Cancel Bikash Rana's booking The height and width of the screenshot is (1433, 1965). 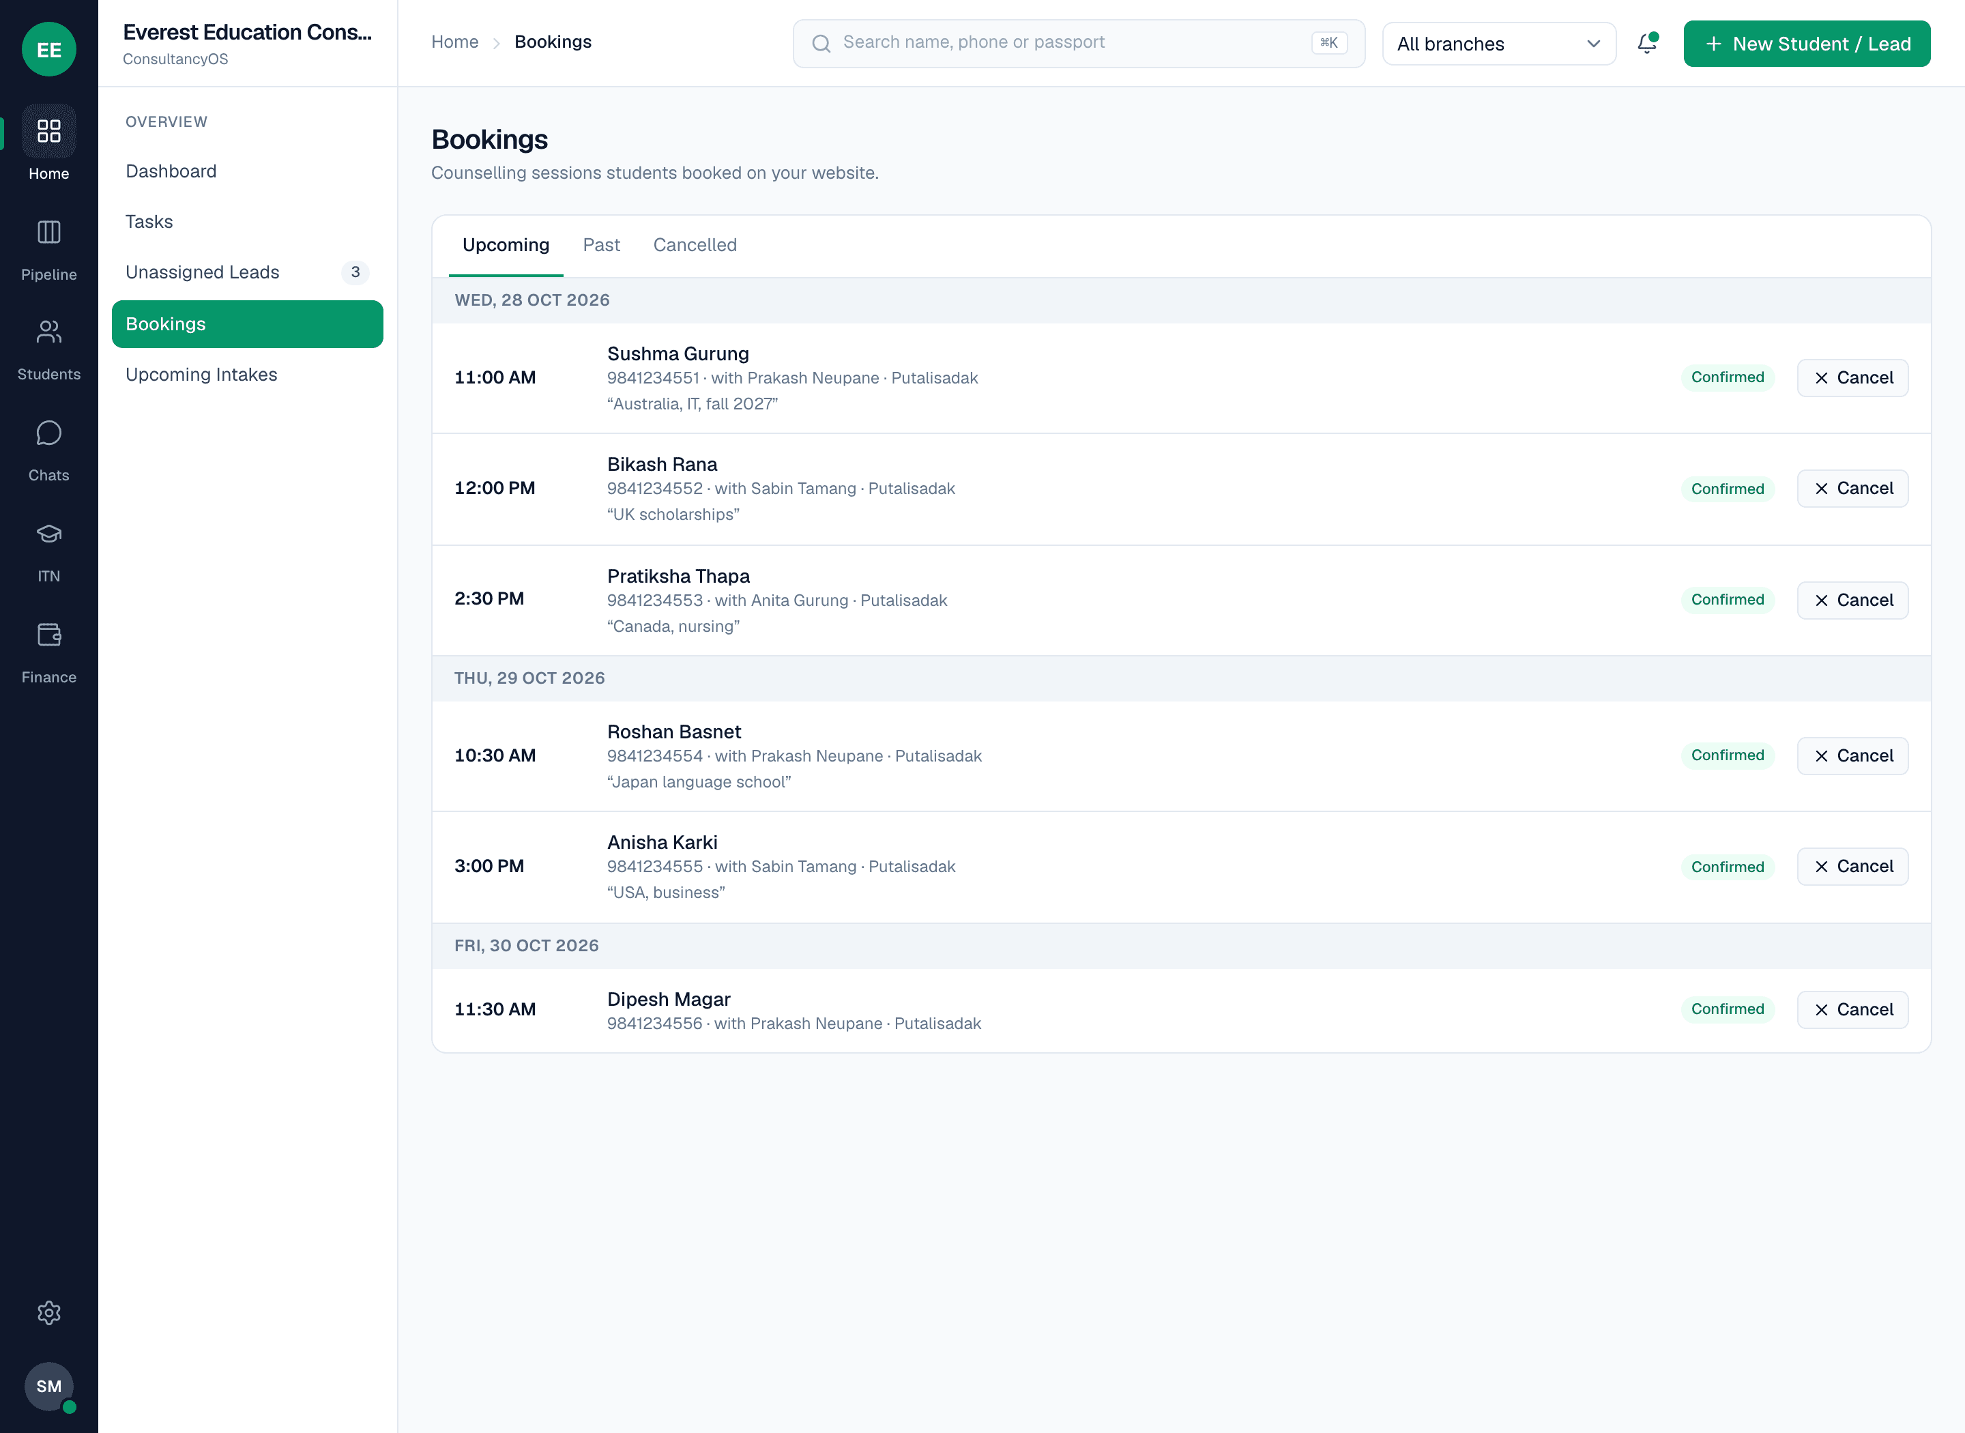click(1852, 489)
